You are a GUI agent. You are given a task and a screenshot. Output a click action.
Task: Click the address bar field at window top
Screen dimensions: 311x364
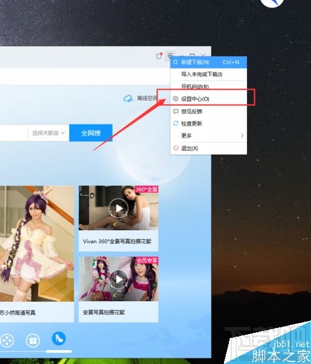pyautogui.click(x=85, y=77)
